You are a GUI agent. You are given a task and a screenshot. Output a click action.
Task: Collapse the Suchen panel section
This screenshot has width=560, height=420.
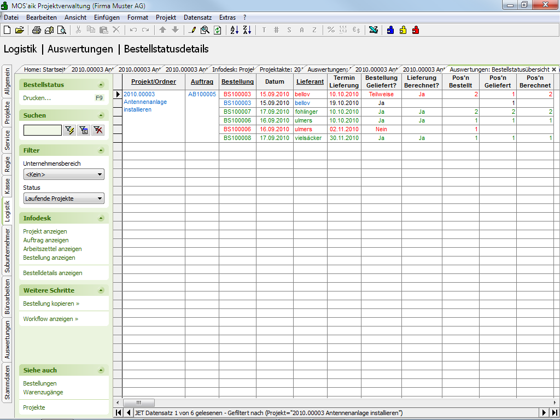101,115
